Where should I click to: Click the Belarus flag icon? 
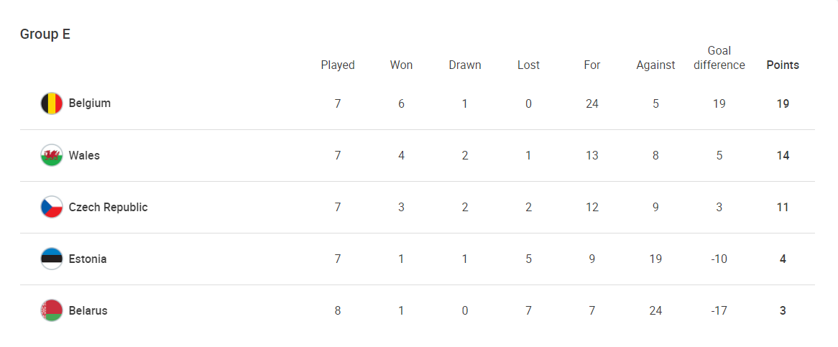52,310
